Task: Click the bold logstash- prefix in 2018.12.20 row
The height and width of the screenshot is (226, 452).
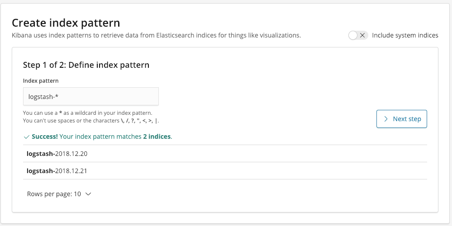Action: point(41,154)
